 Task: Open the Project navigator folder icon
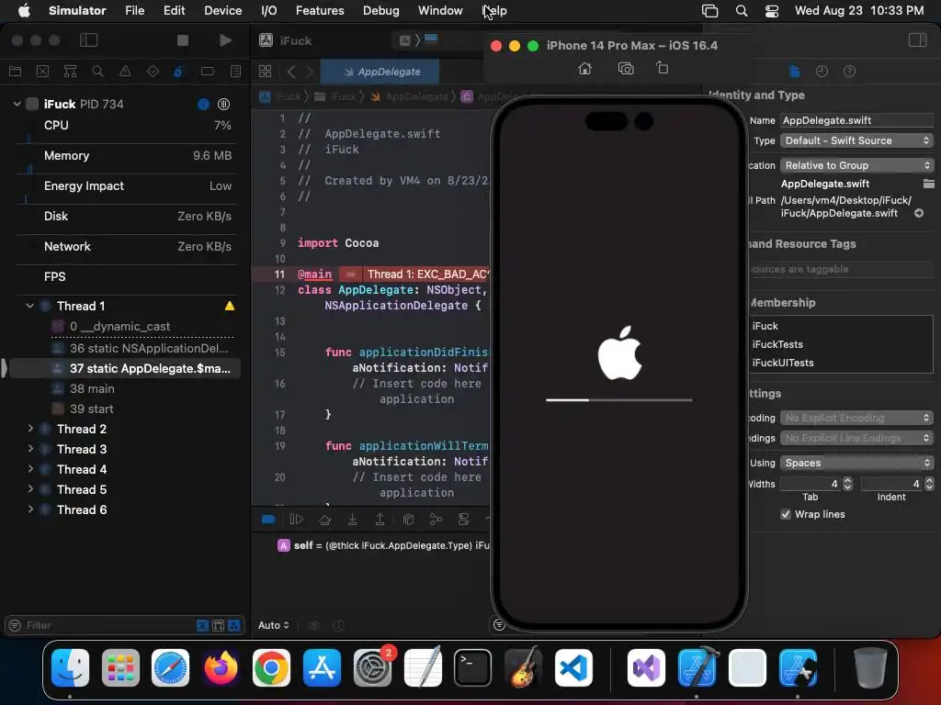tap(16, 72)
